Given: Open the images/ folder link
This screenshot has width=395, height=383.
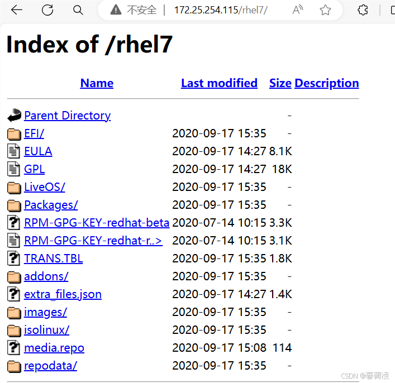Looking at the screenshot, I should 46,312.
